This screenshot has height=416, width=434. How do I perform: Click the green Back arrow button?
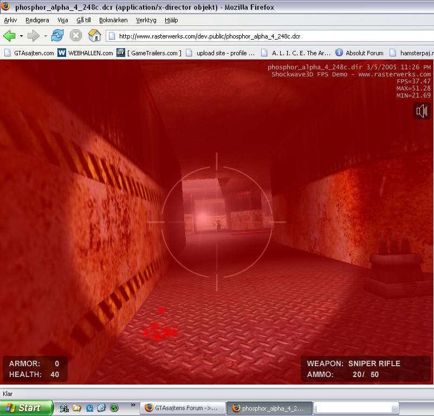(x=9, y=36)
